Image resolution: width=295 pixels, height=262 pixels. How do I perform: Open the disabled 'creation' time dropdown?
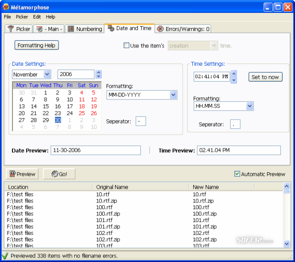click(214, 45)
